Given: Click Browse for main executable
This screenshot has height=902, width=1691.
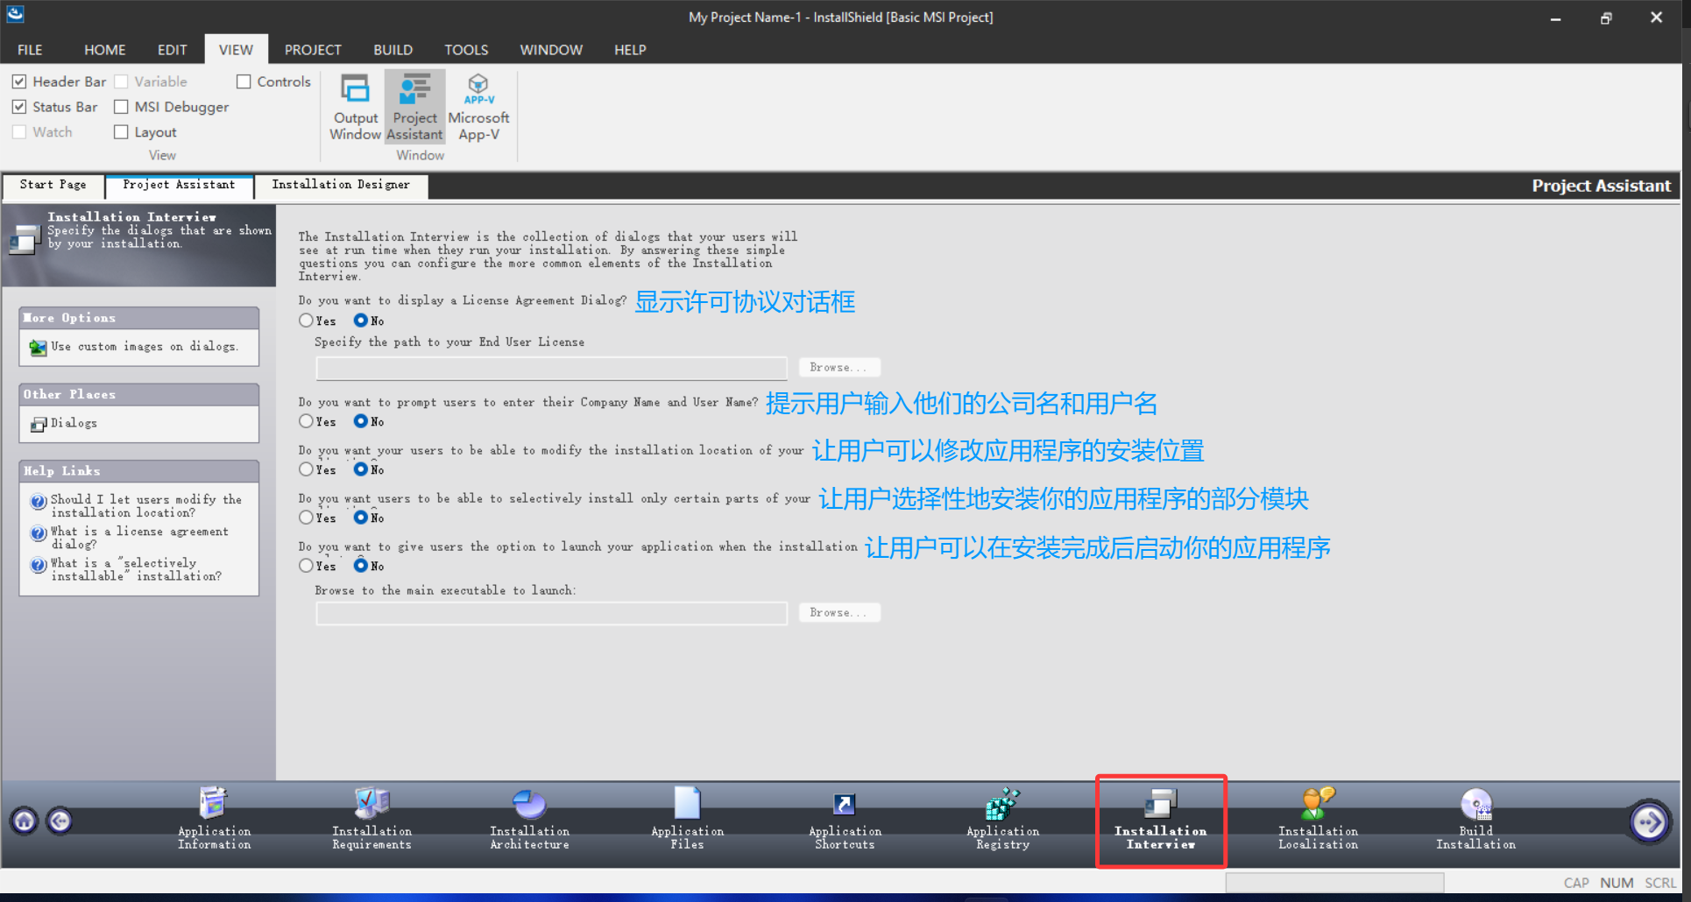Looking at the screenshot, I should pyautogui.click(x=838, y=613).
